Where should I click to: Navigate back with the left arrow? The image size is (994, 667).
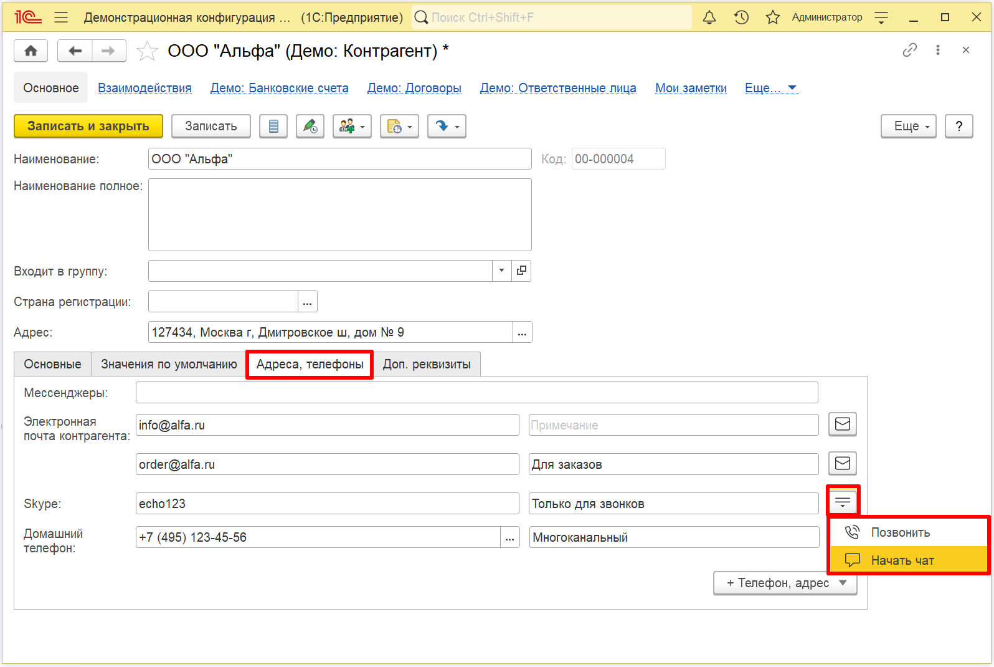(x=75, y=50)
